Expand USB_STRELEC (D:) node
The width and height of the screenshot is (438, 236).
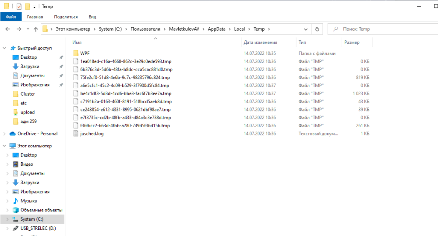pos(7,229)
